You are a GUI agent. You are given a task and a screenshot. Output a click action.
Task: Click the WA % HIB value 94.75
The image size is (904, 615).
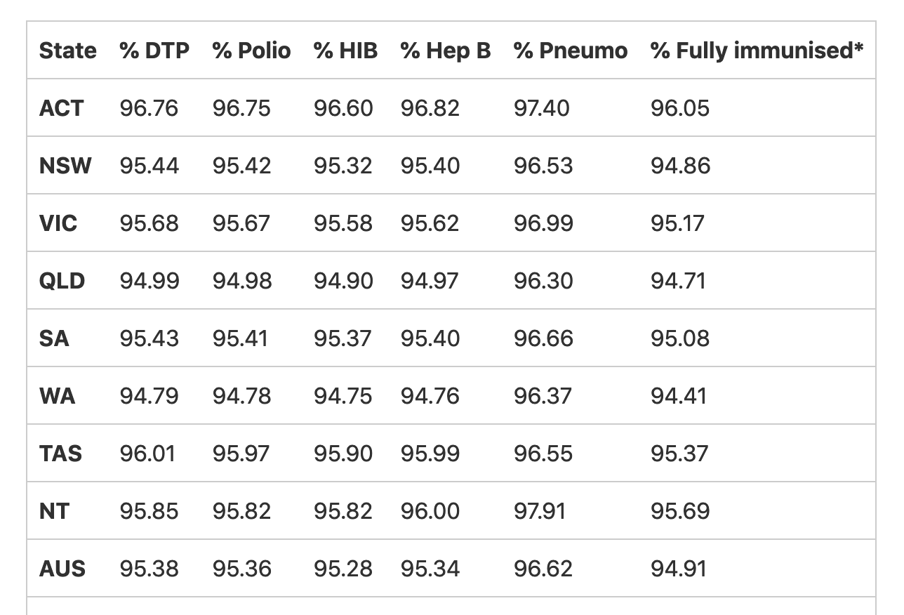(343, 396)
